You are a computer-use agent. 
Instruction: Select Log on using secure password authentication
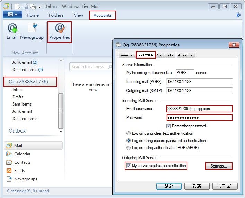point(129,141)
